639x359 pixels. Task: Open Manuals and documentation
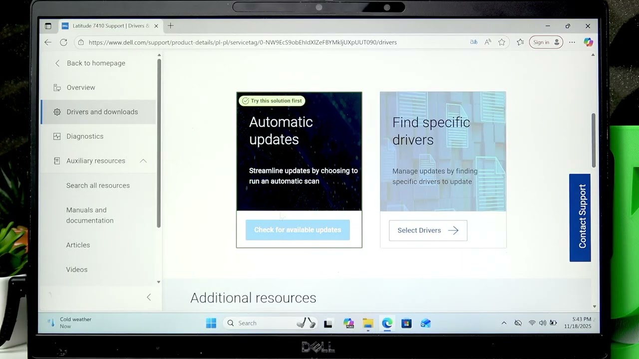90,215
